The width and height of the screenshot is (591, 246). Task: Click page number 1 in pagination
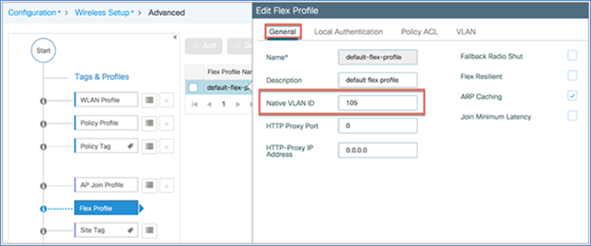(x=223, y=104)
